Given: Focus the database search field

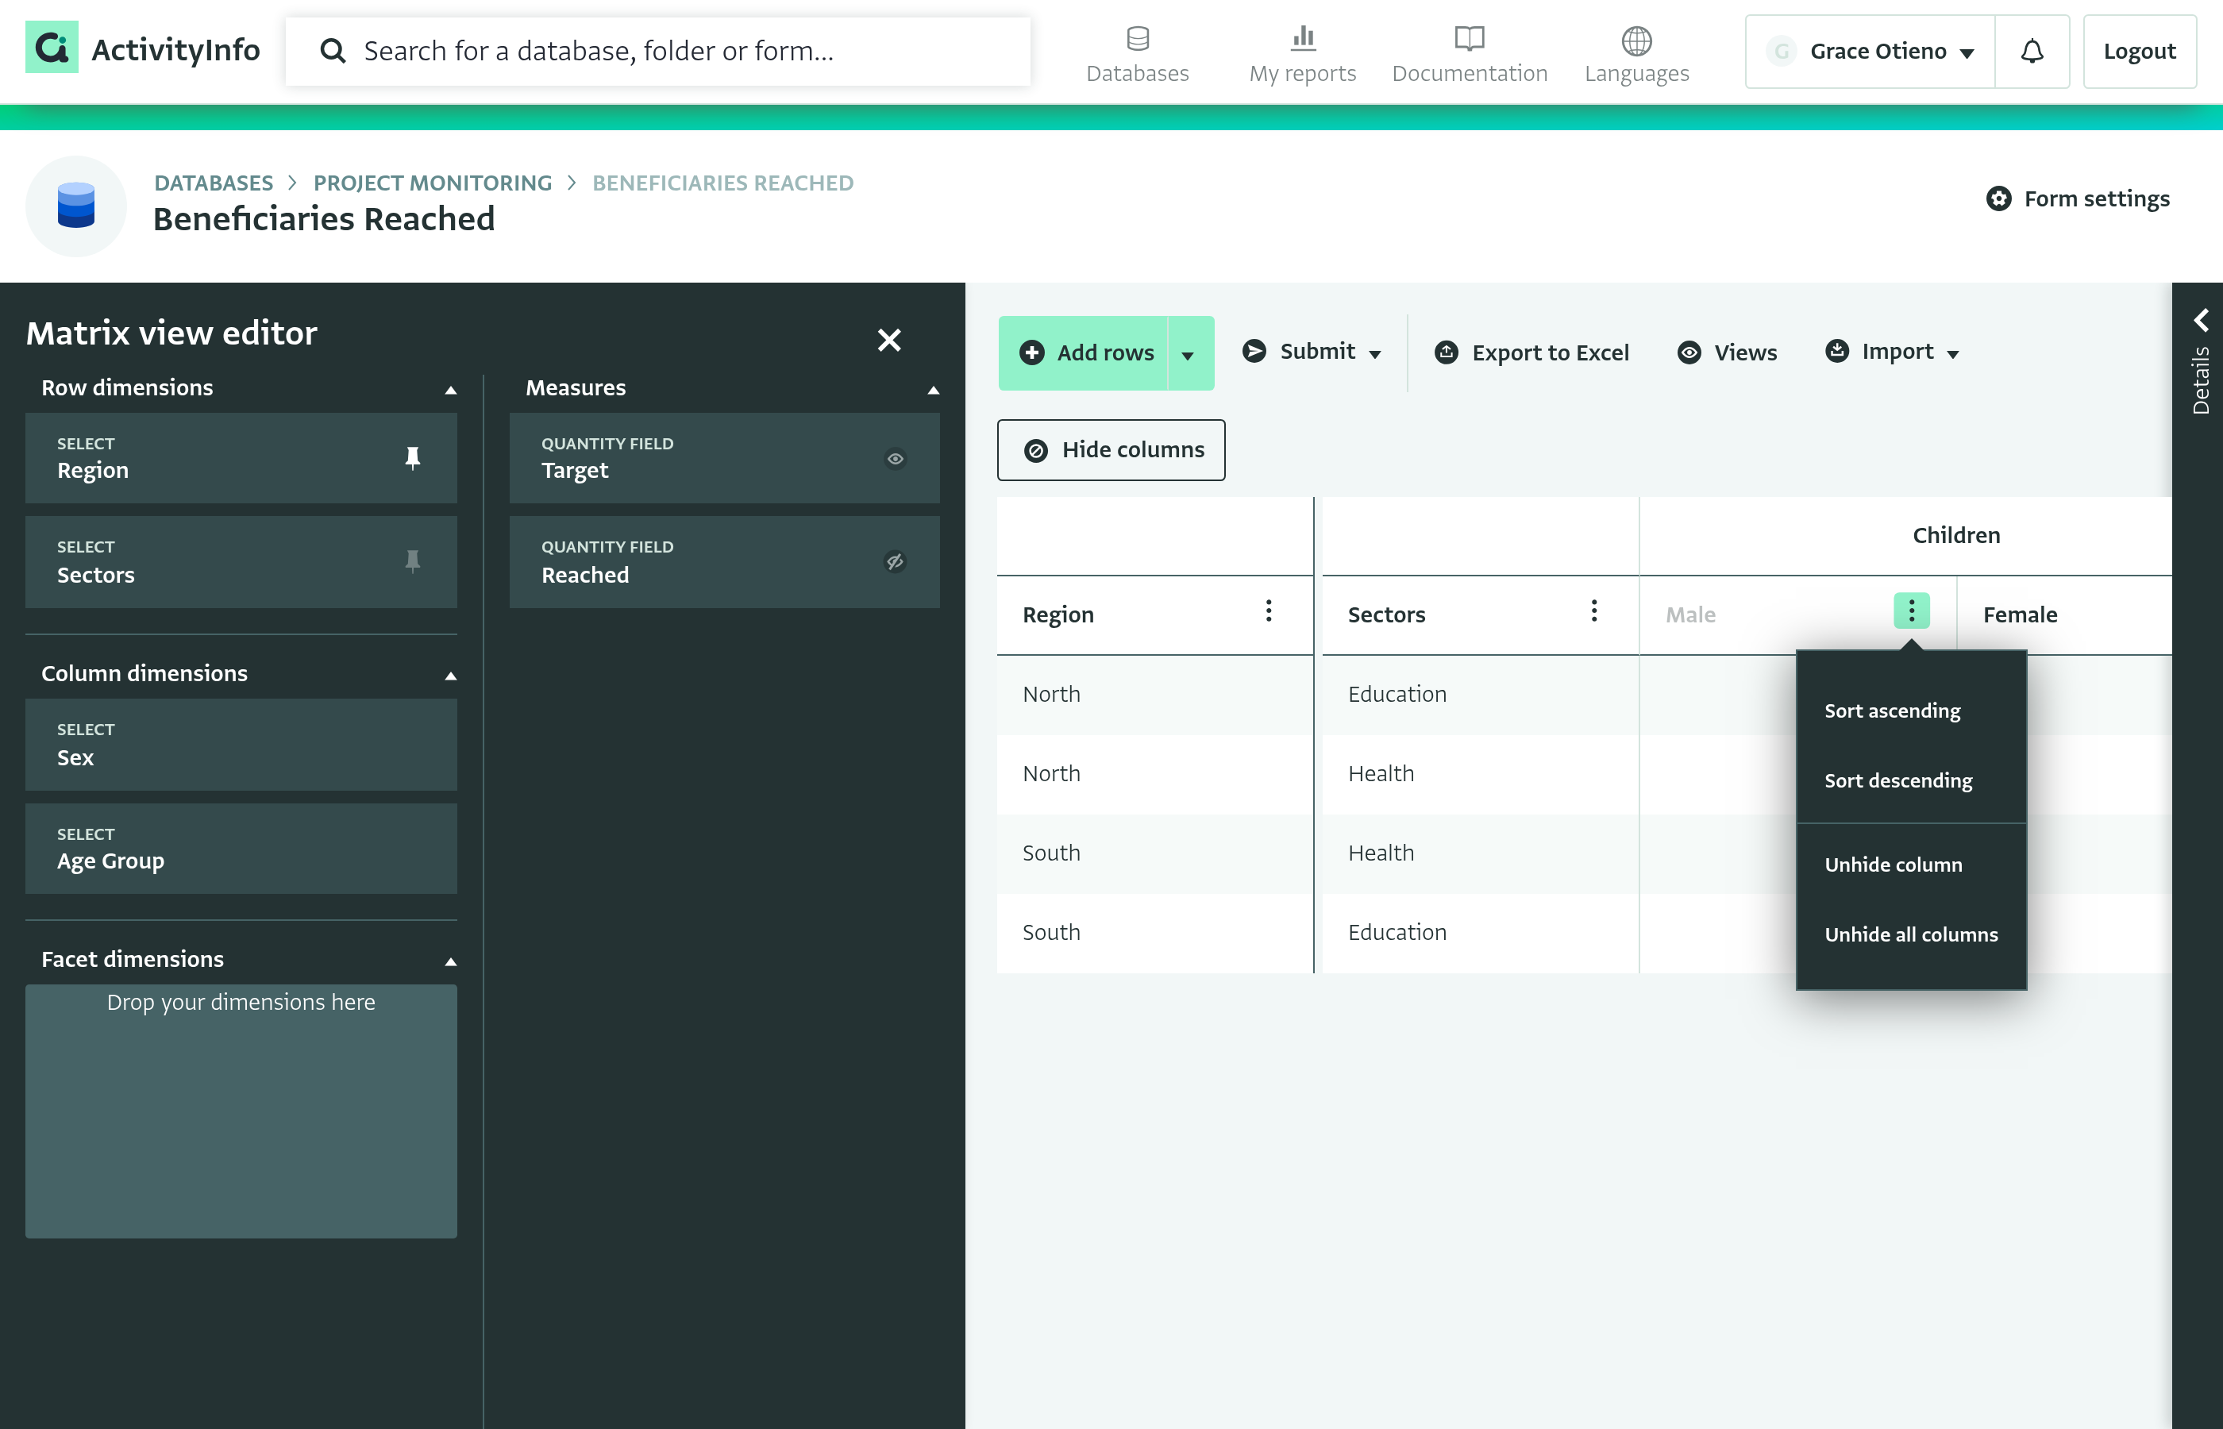Looking at the screenshot, I should (x=658, y=51).
